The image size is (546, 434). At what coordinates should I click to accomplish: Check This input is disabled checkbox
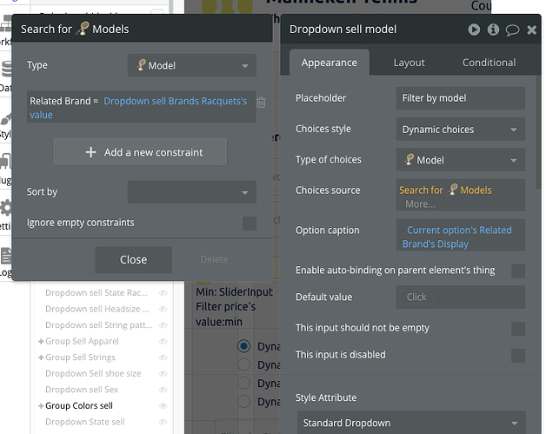tap(518, 356)
